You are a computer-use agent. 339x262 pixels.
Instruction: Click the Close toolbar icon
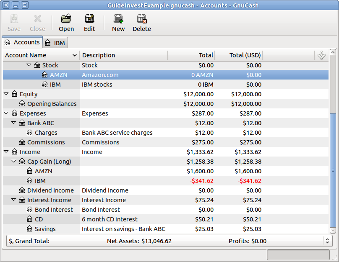(38, 19)
